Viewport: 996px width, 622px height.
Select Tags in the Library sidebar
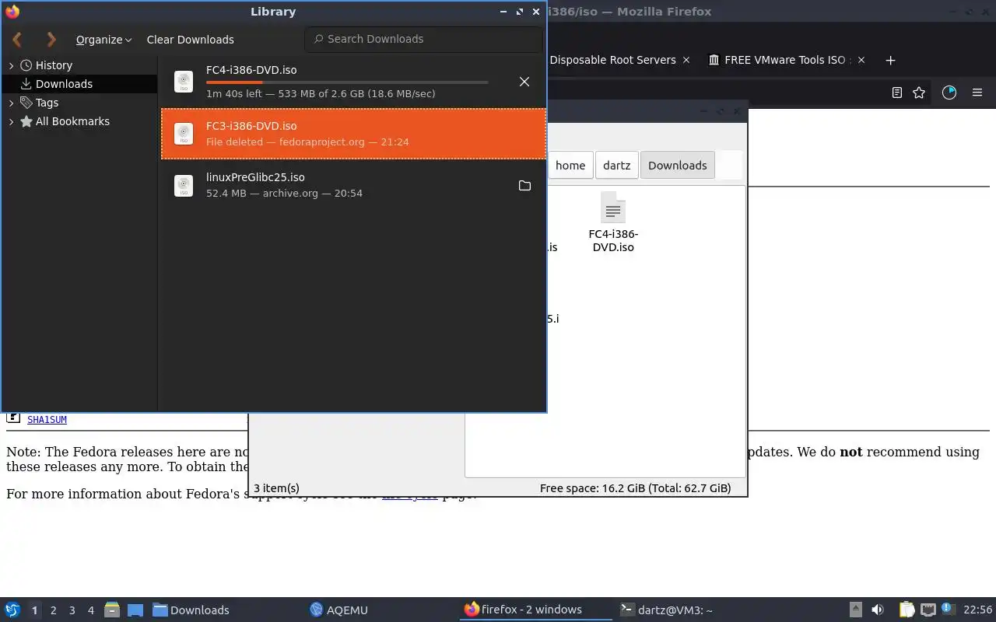[x=47, y=103]
